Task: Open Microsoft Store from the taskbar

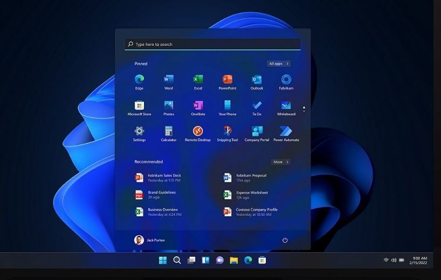Action: 262,260
